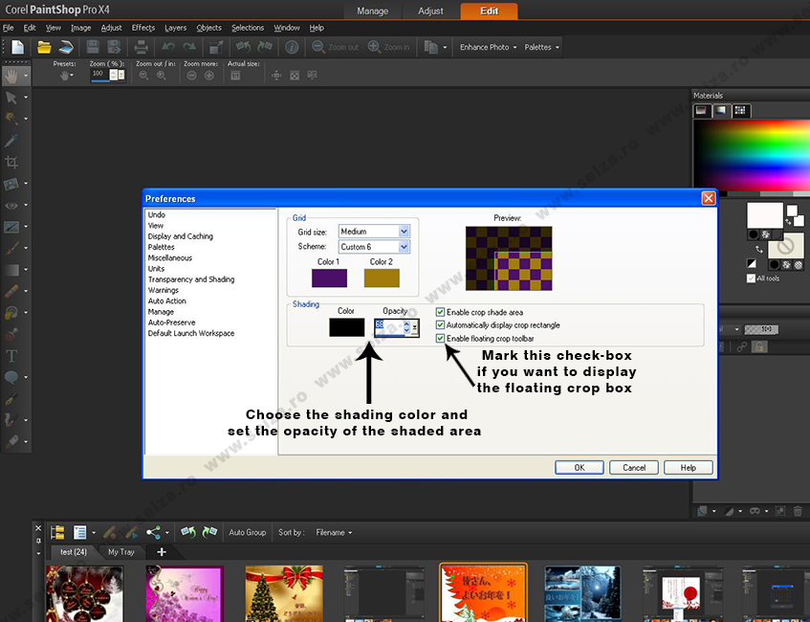810x622 pixels.
Task: Click the black Shading color swatch
Action: (x=346, y=327)
